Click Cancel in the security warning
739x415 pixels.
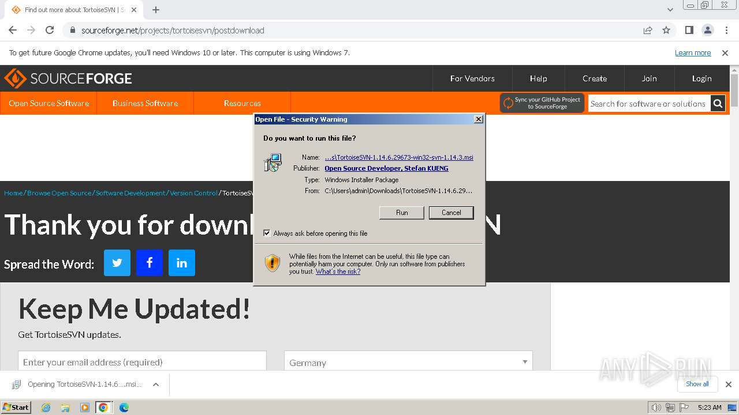tap(451, 213)
